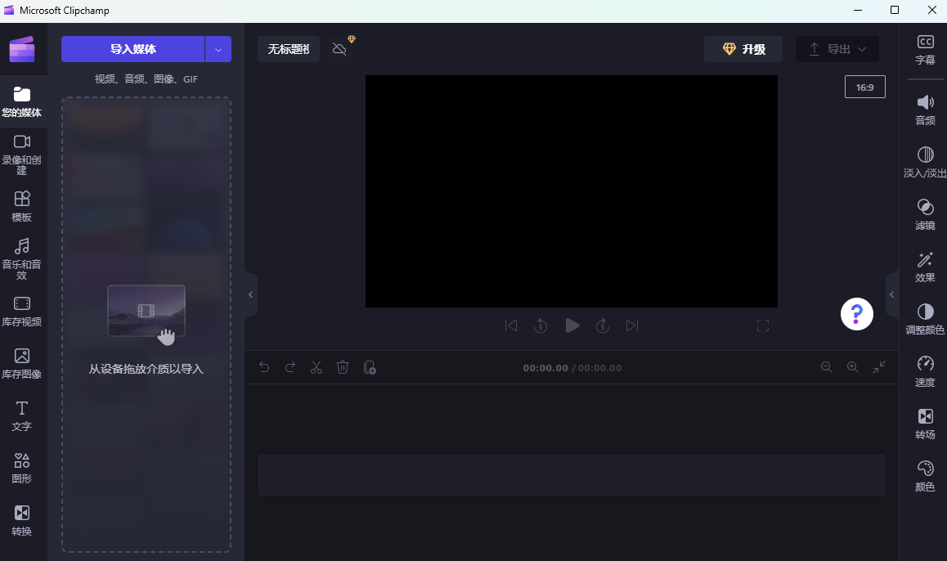This screenshot has height=561, width=947.
Task: Open the 效果 effects panel
Action: pos(925,267)
